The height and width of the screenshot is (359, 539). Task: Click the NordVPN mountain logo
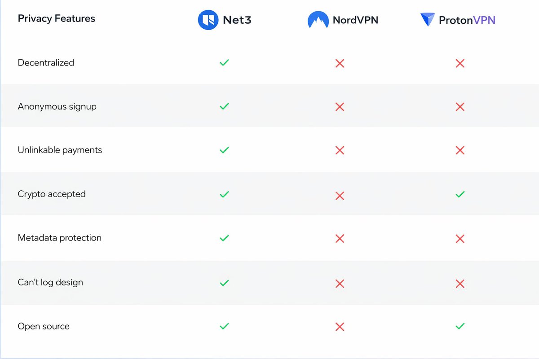[x=318, y=20]
